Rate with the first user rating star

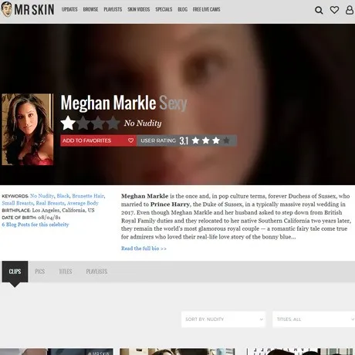pos(195,140)
